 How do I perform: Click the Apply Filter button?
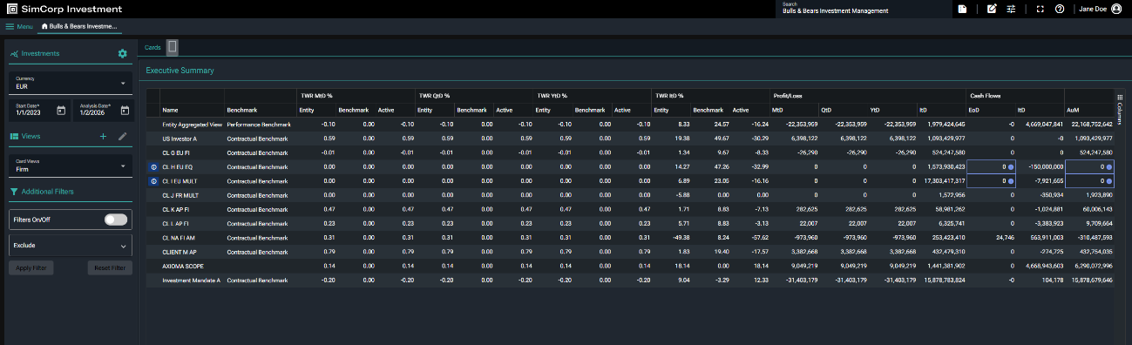click(x=31, y=268)
